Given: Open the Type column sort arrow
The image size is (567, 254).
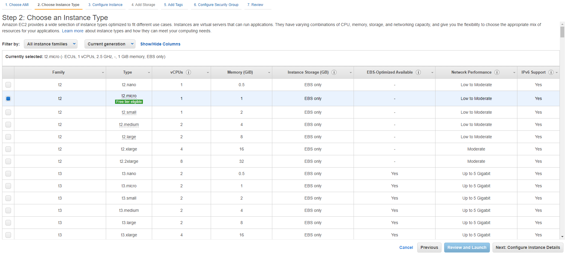Looking at the screenshot, I should tap(149, 73).
